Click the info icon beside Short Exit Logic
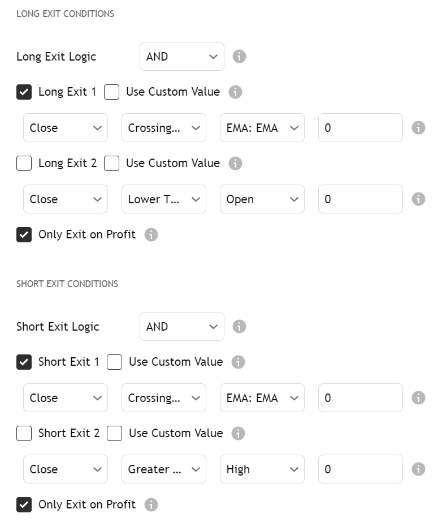Image resolution: width=442 pixels, height=522 pixels. [239, 326]
